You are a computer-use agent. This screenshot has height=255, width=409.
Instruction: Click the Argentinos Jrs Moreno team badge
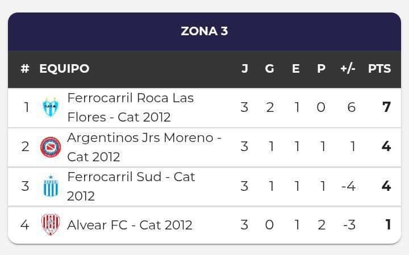(51, 147)
